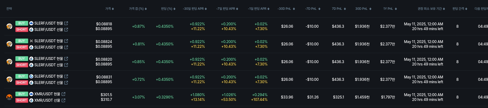488x108 pixels.
Task: Sort by 권장 최소 보유 기간 header
Action: click(x=431, y=9)
